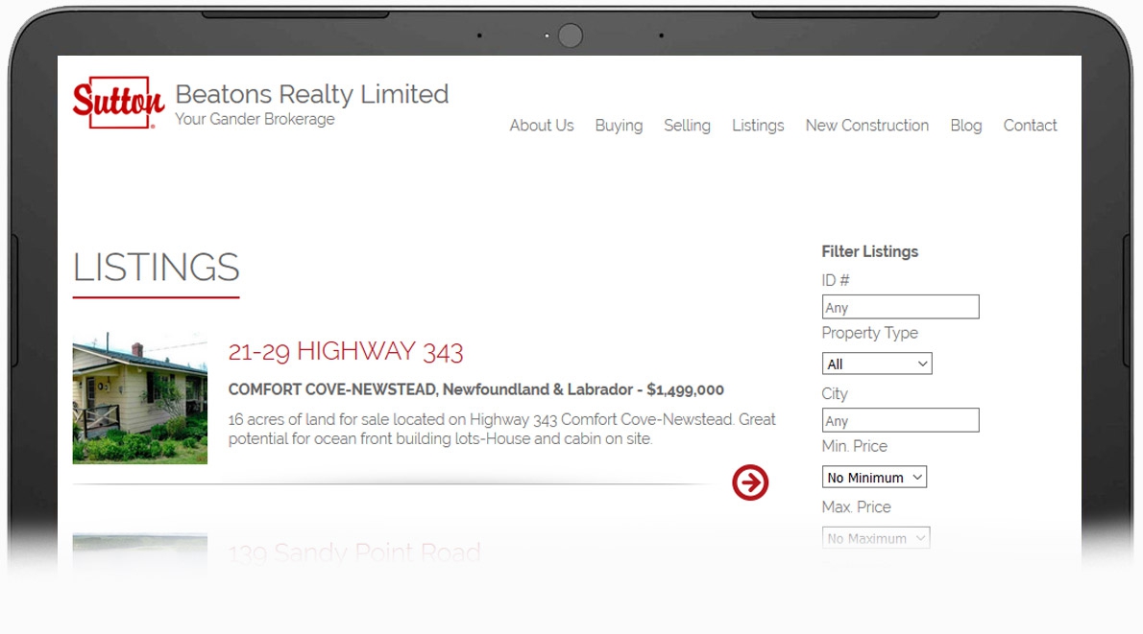
Task: Open New Construction page
Action: (866, 126)
